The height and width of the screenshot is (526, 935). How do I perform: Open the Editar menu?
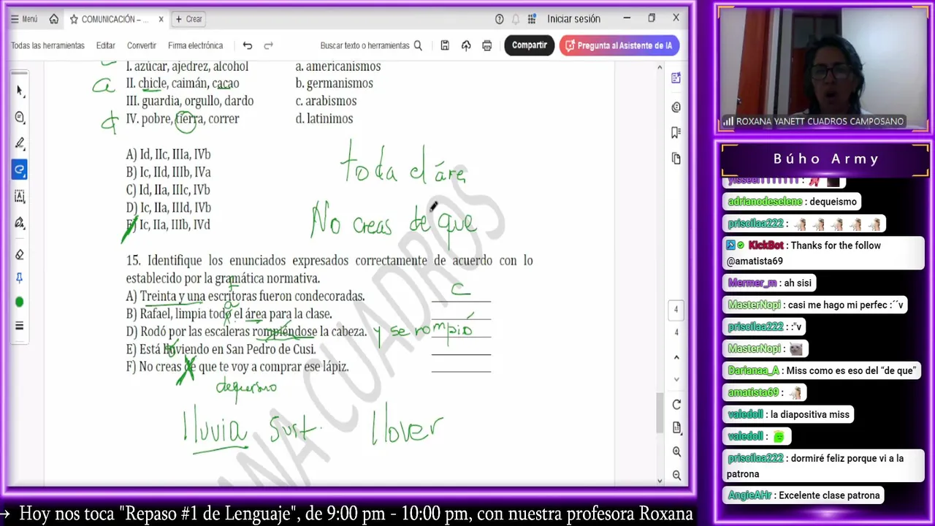tap(106, 45)
